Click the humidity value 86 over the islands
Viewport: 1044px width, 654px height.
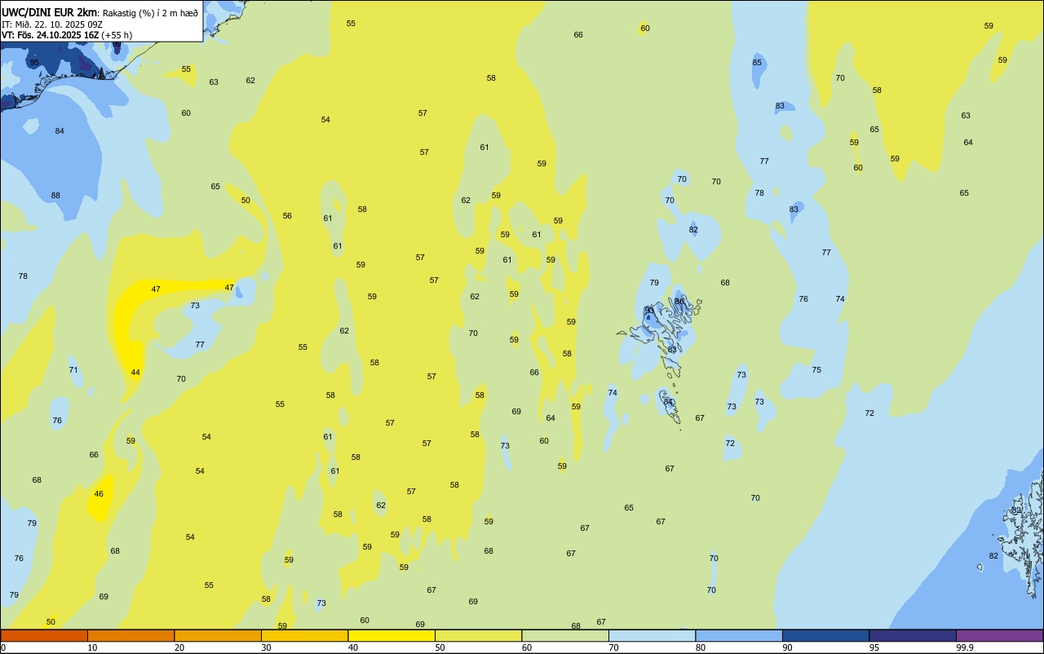[x=679, y=302]
